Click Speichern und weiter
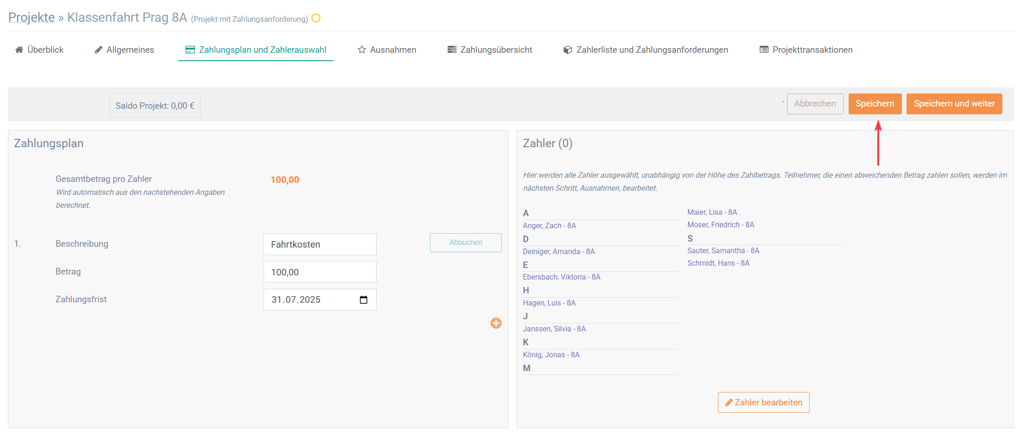The height and width of the screenshot is (436, 1020). coord(954,104)
